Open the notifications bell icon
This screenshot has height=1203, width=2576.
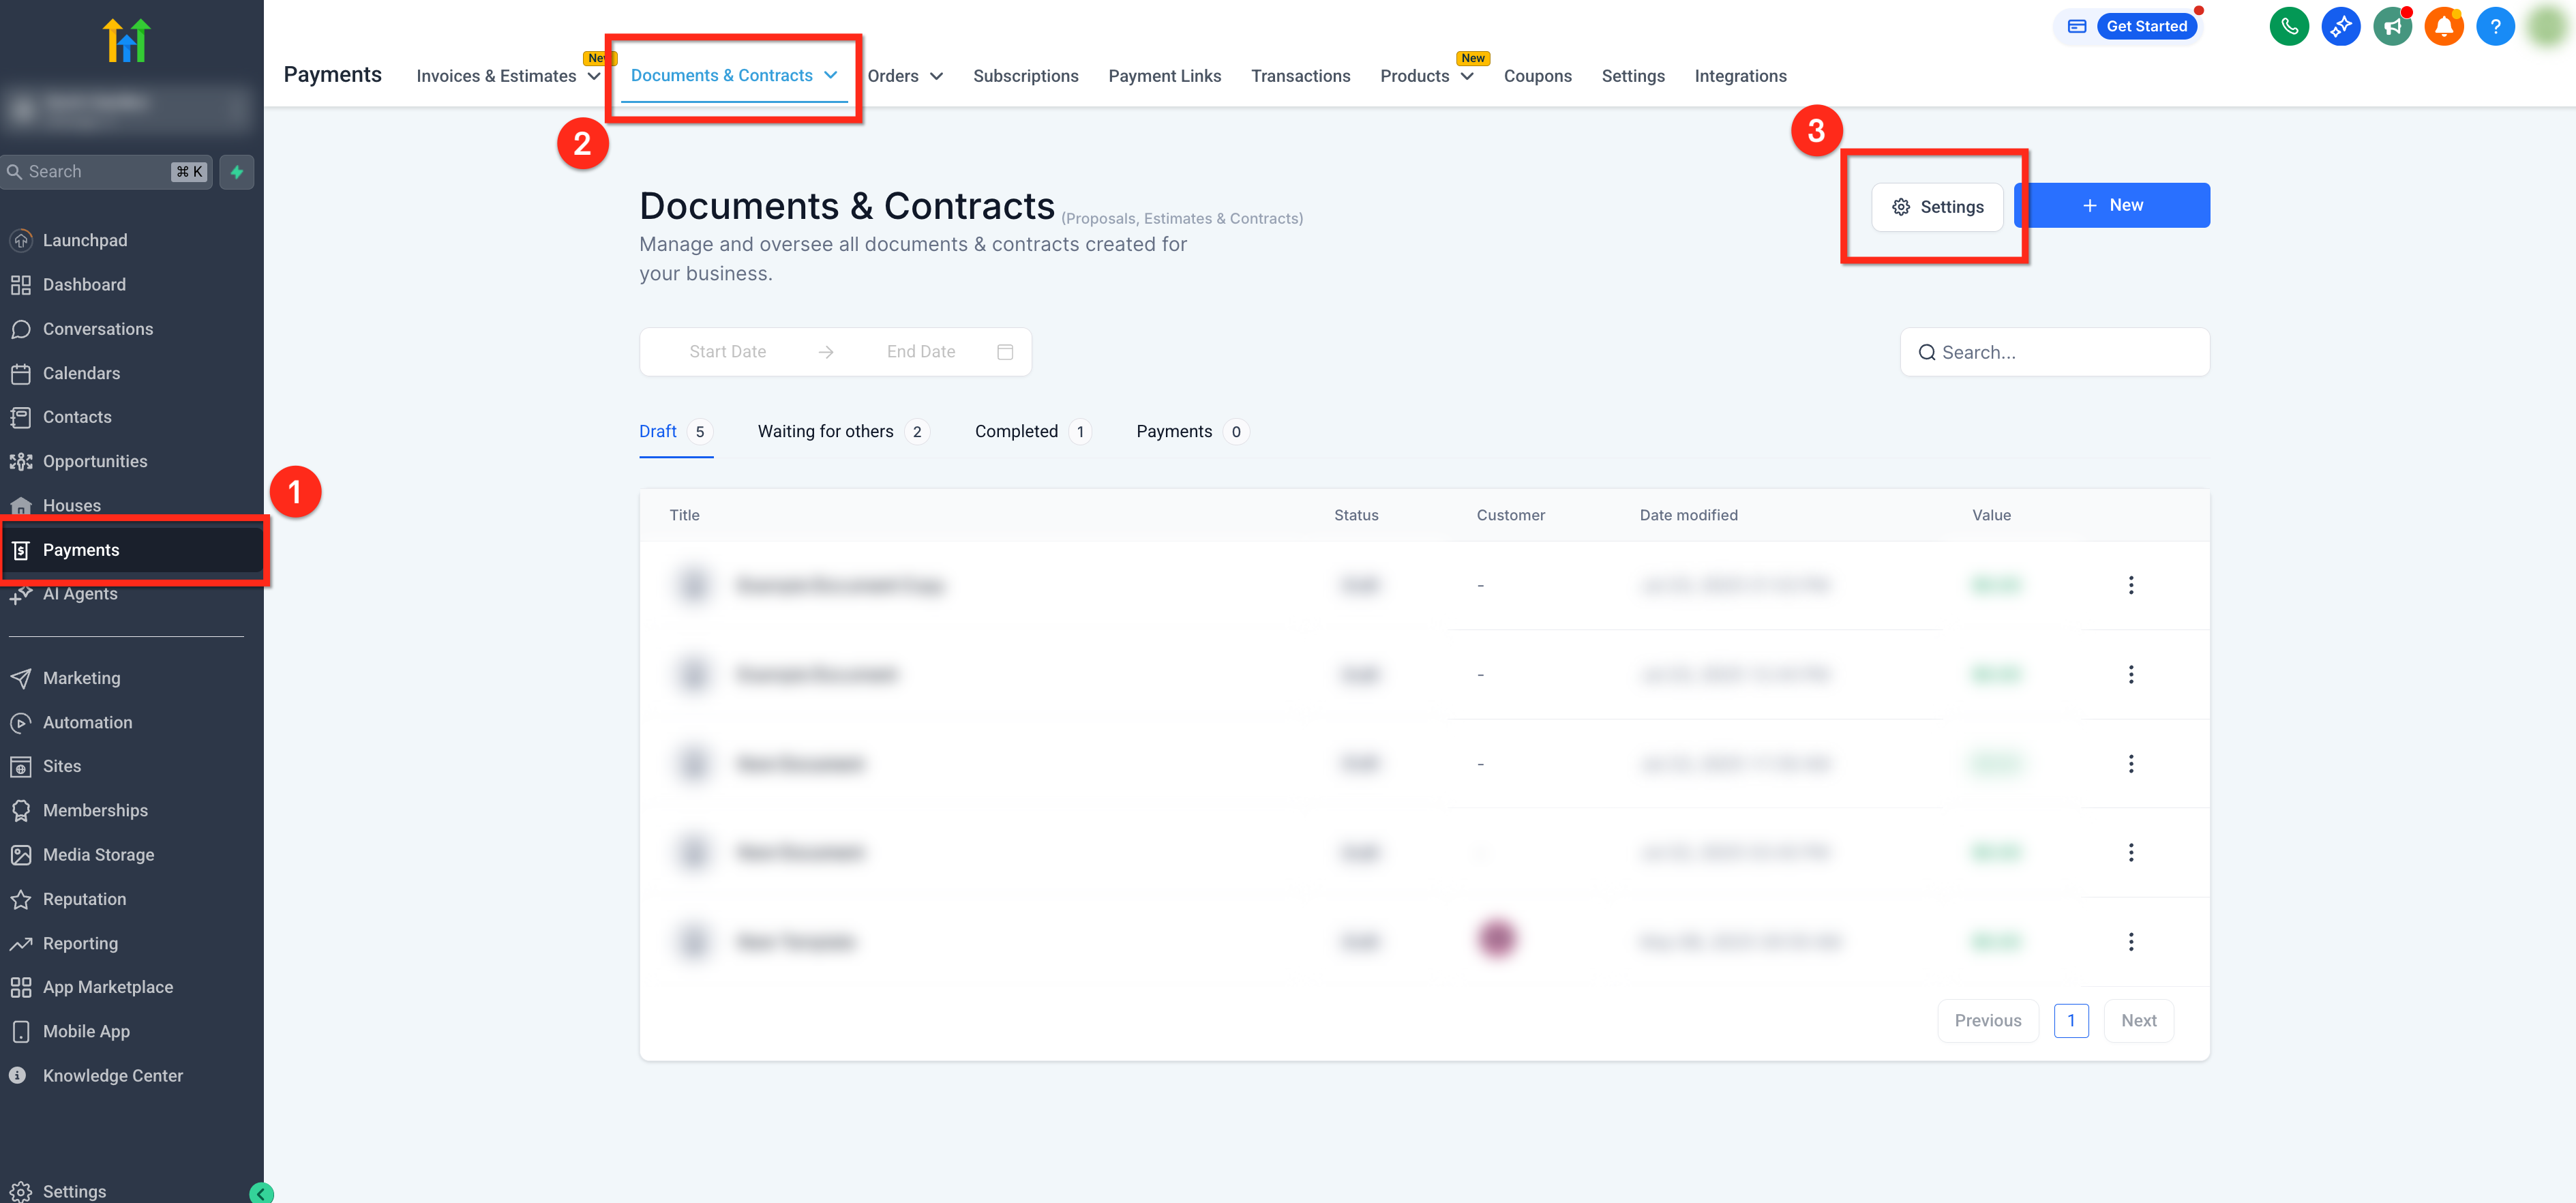click(2443, 27)
